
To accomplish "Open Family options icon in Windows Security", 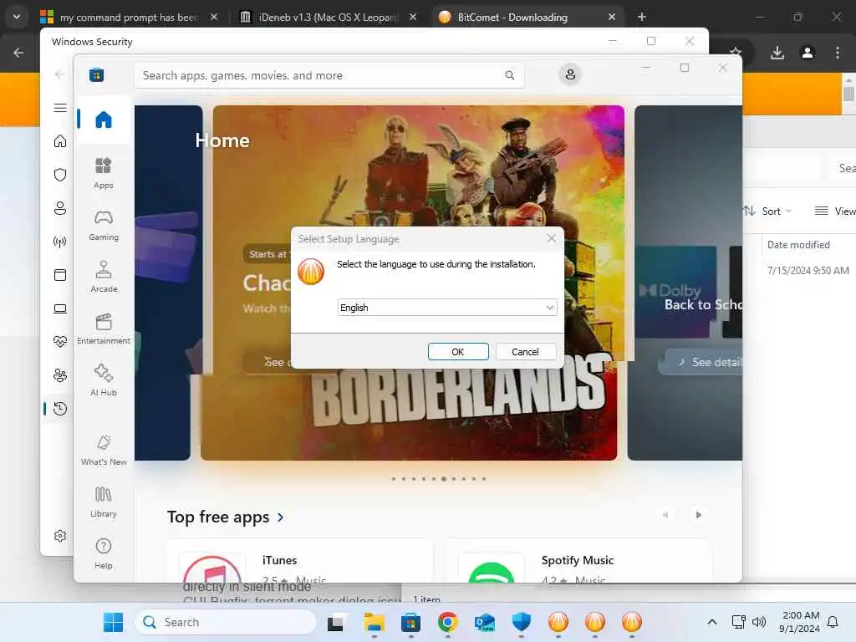I will [x=60, y=375].
